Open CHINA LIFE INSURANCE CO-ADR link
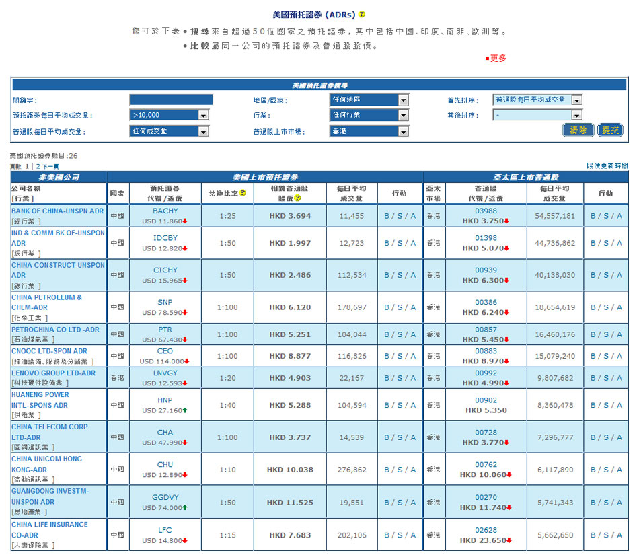Image resolution: width=639 pixels, height=555 pixels. [x=49, y=529]
